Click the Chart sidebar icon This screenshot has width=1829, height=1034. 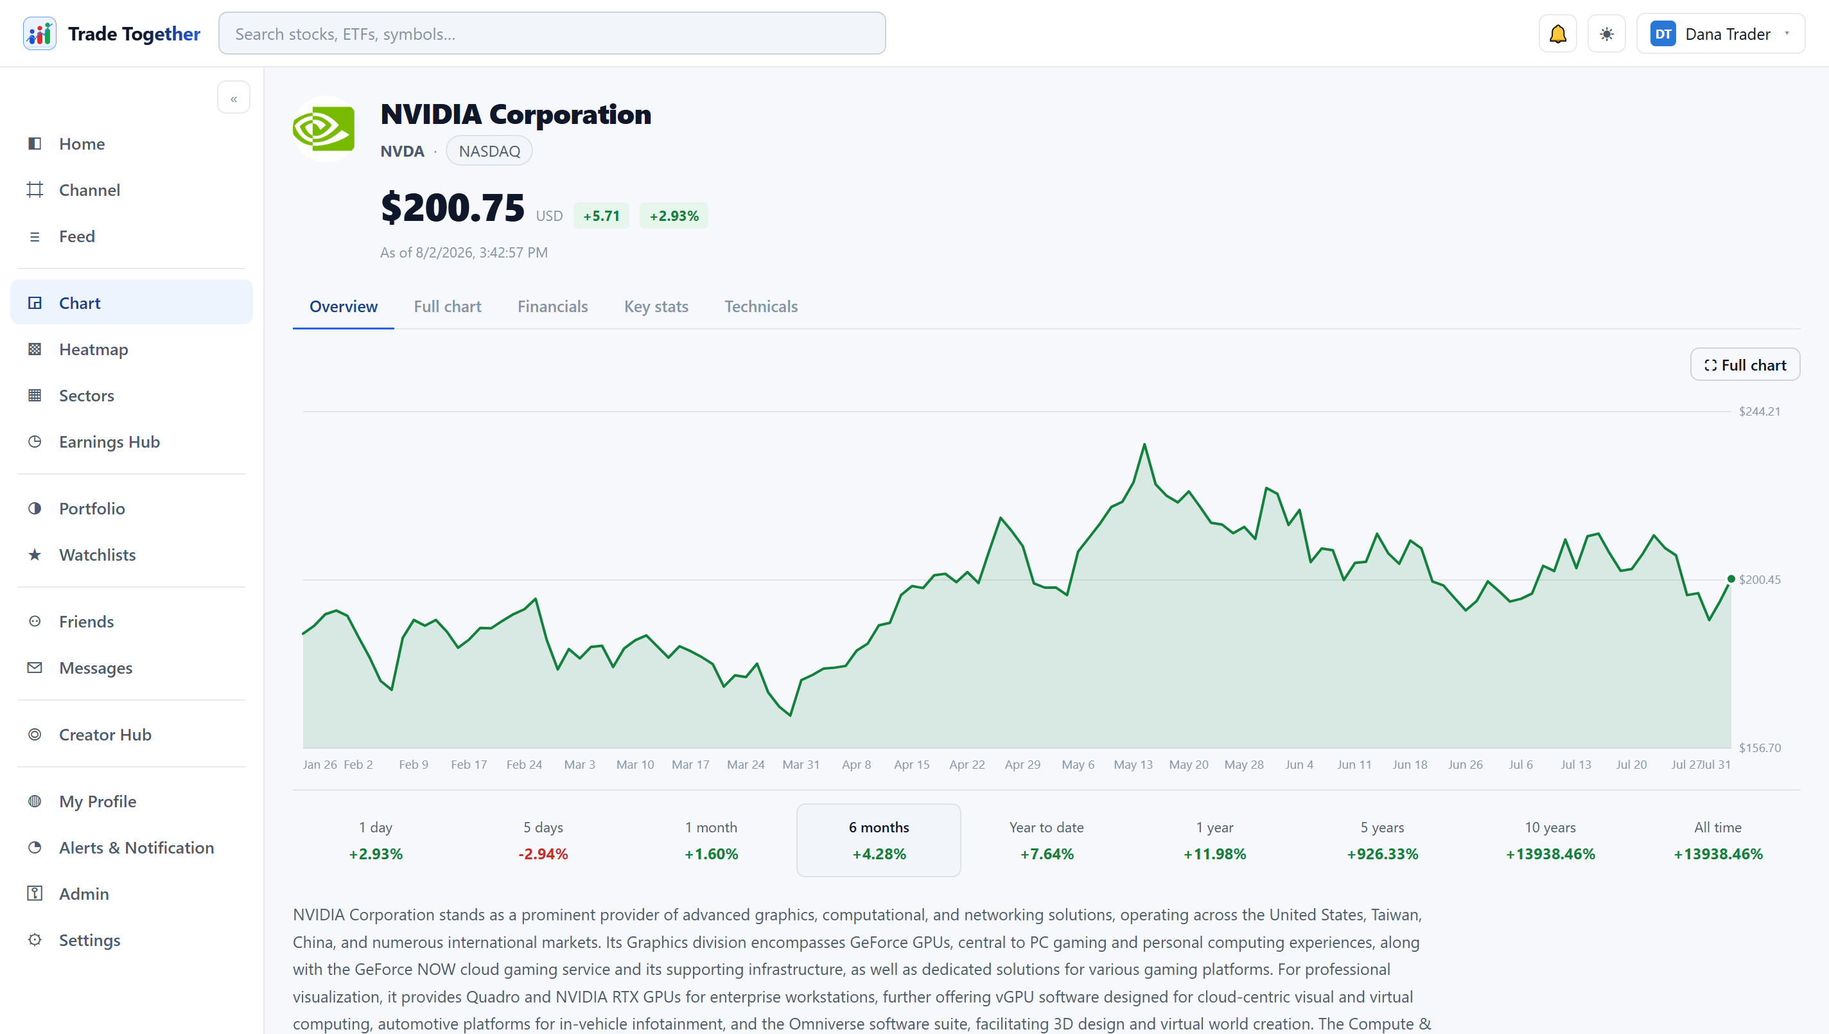tap(35, 303)
